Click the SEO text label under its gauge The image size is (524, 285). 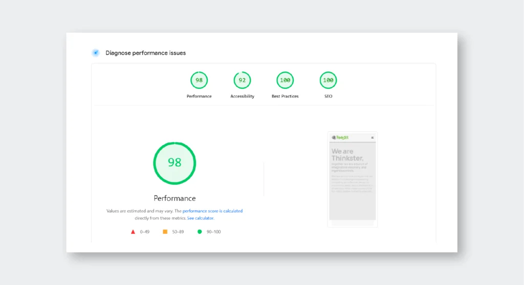(328, 97)
